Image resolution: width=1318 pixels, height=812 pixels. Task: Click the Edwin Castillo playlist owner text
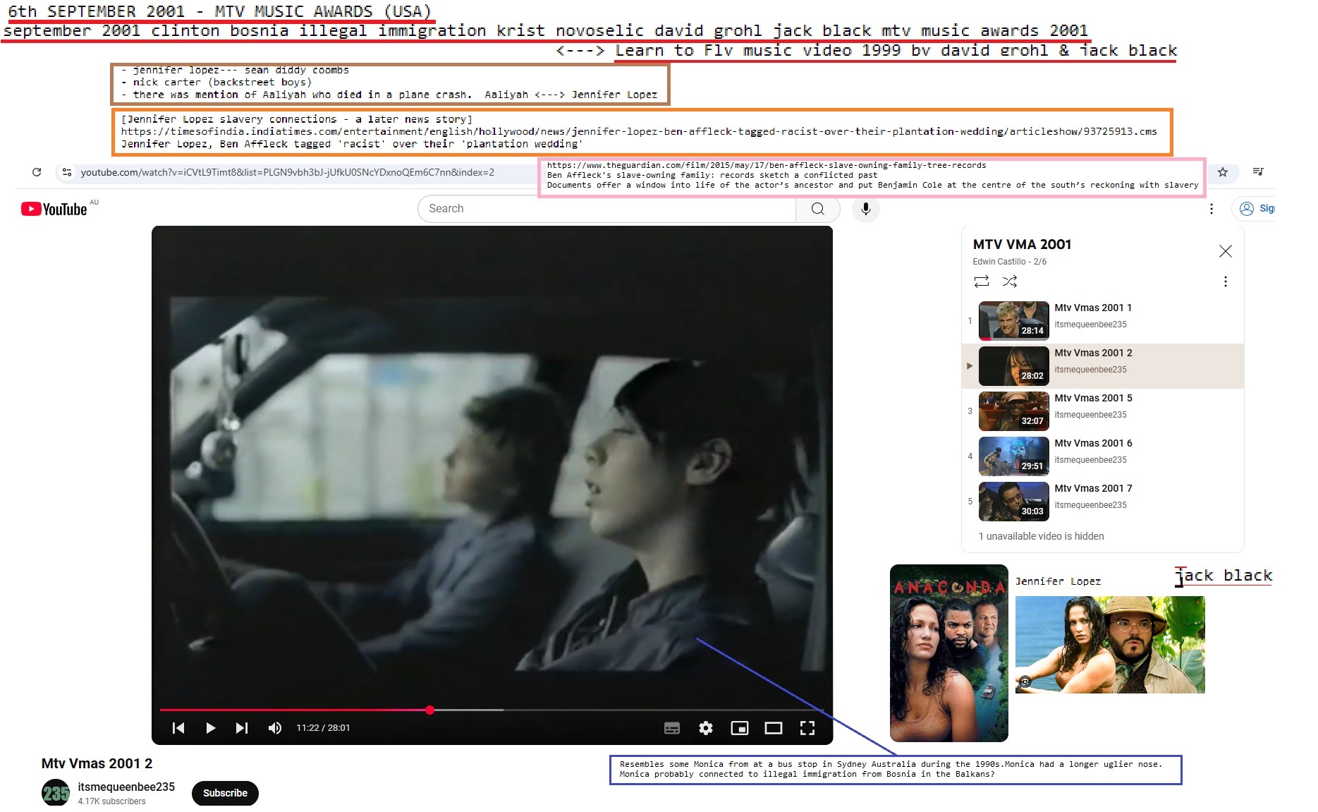(x=999, y=262)
